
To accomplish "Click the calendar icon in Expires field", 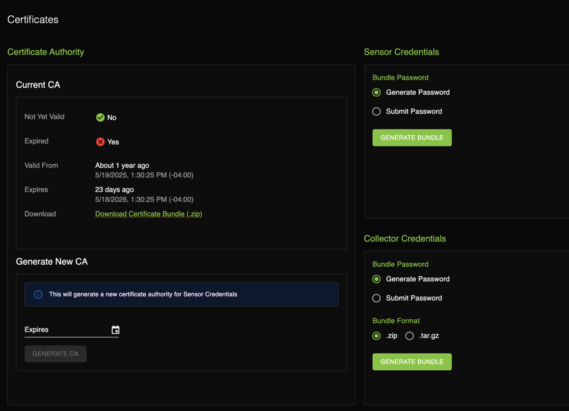I will tap(115, 330).
